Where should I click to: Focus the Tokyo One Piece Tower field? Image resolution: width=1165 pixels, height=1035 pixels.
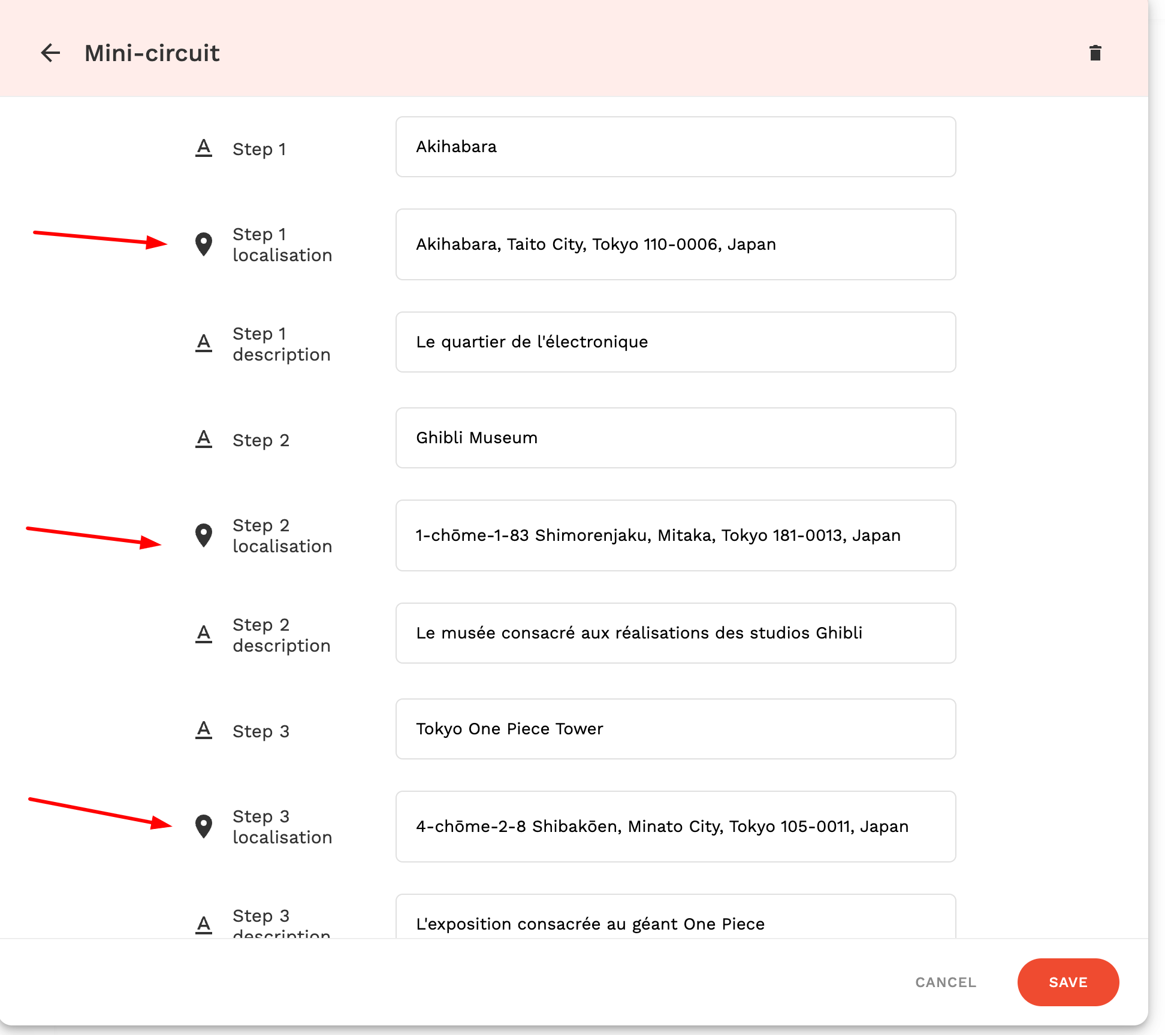[x=675, y=729]
